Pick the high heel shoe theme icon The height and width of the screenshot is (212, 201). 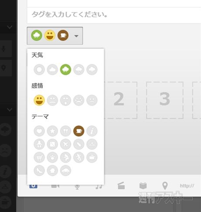click(39, 171)
